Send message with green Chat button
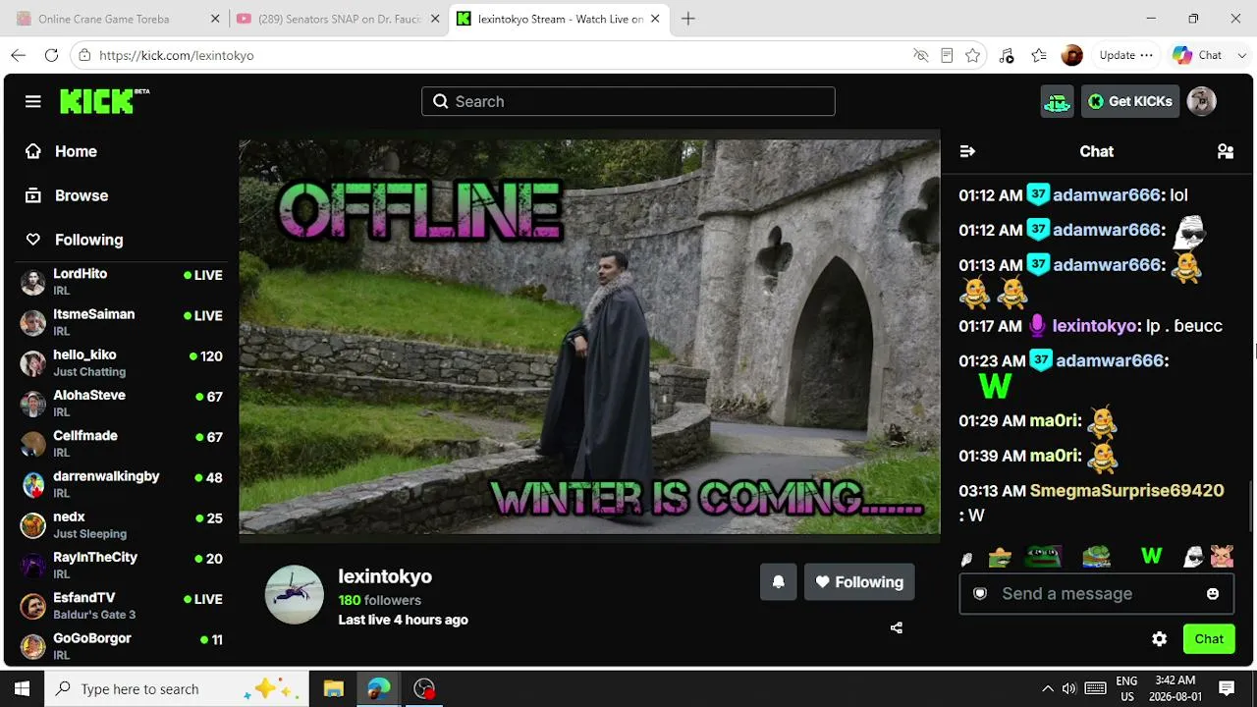1257x707 pixels. pos(1209,639)
